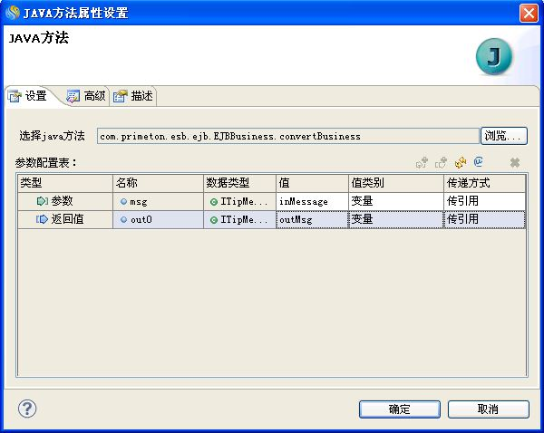Open the 描述 tab
Viewport: 544px width, 433px height.
pyautogui.click(x=133, y=96)
